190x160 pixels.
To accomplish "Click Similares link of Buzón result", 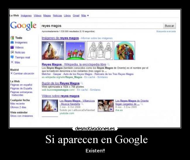I will click(95, 90).
